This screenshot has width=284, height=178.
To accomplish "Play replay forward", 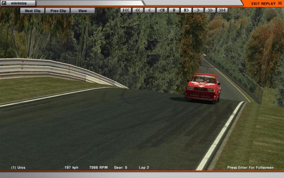I will [198, 10].
